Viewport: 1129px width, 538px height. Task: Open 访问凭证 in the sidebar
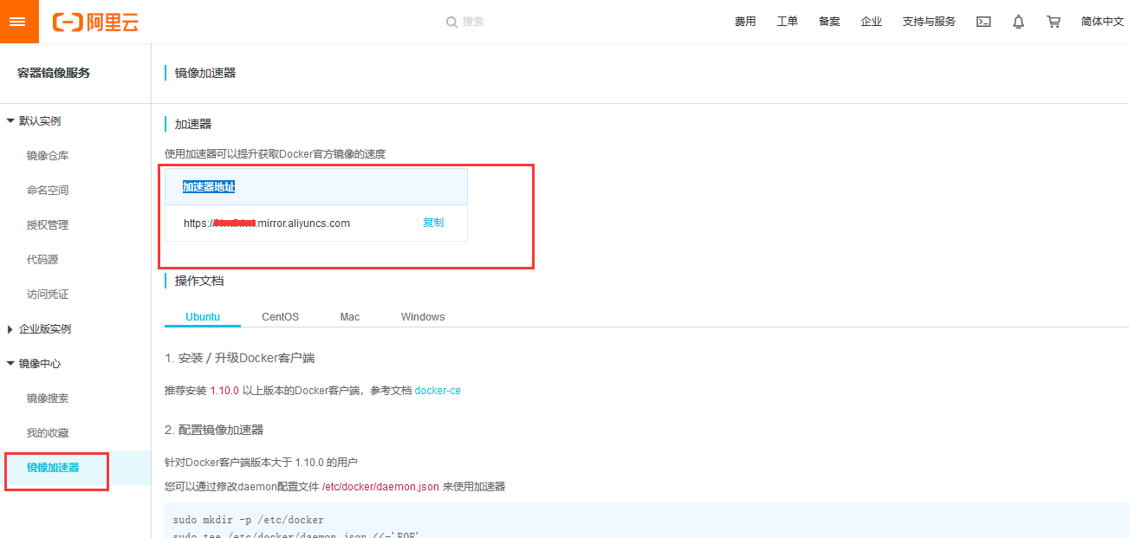[48, 295]
